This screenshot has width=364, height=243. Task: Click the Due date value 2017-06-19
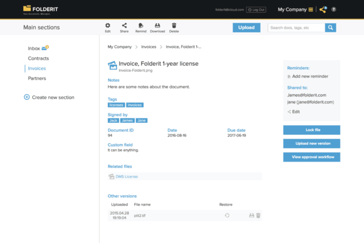click(236, 136)
